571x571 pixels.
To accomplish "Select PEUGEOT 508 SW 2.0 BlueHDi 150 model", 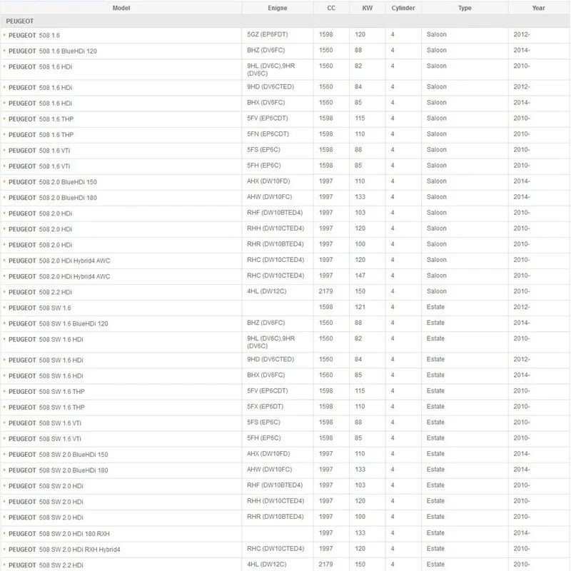I will 59,455.
